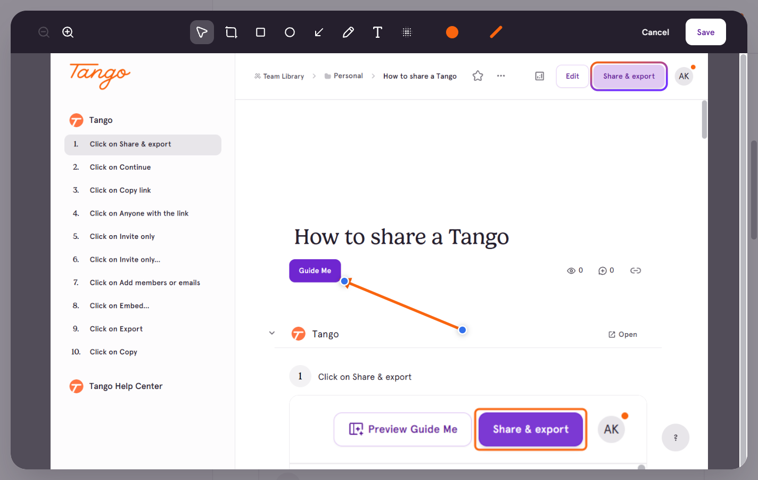
Task: Select the text tool
Action: (377, 32)
